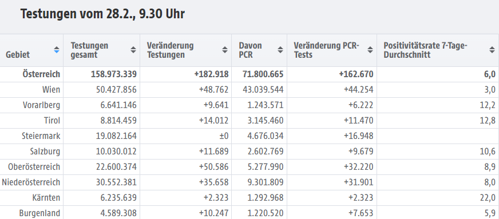The height and width of the screenshot is (219, 499).
Task: Click the Gebiet column header label
Action: 18,55
